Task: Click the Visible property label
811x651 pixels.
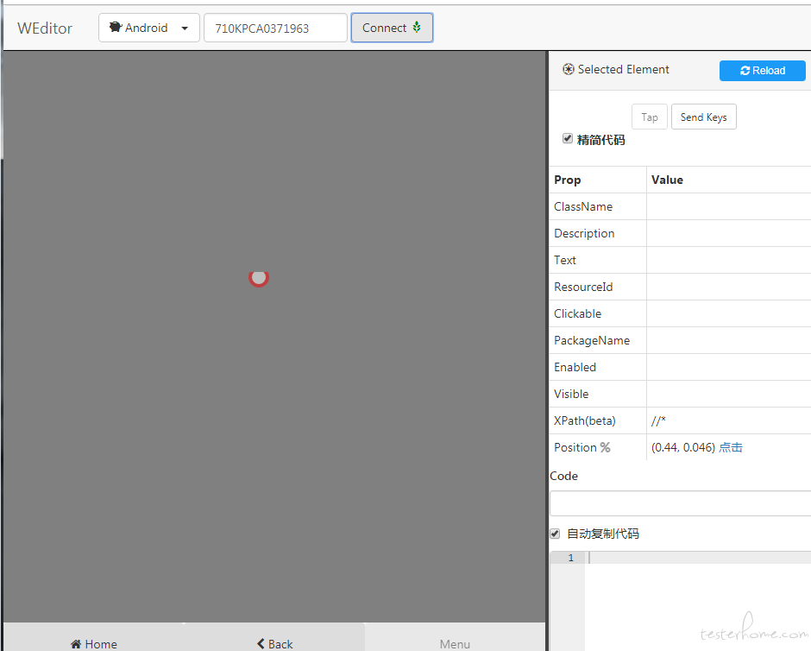Action: tap(571, 394)
